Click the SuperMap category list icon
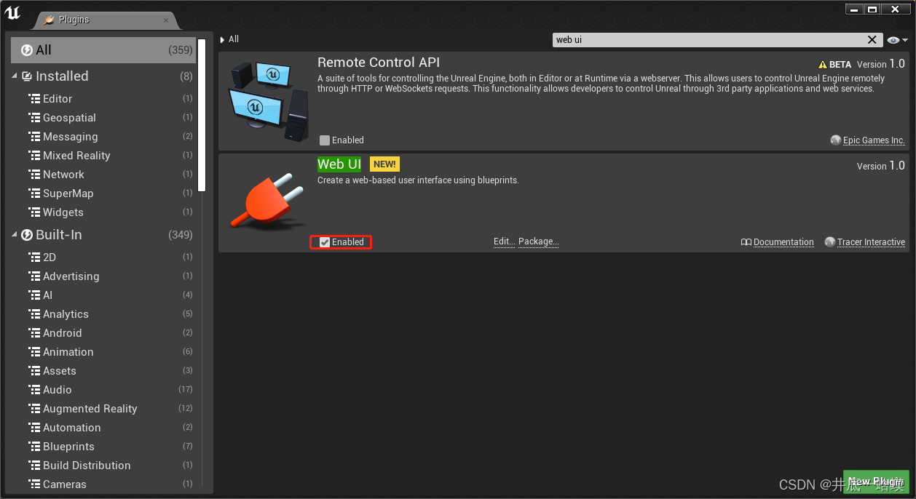The image size is (916, 499). tap(34, 193)
